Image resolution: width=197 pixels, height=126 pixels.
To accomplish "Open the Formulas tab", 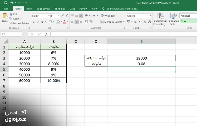I will click(x=60, y=9).
